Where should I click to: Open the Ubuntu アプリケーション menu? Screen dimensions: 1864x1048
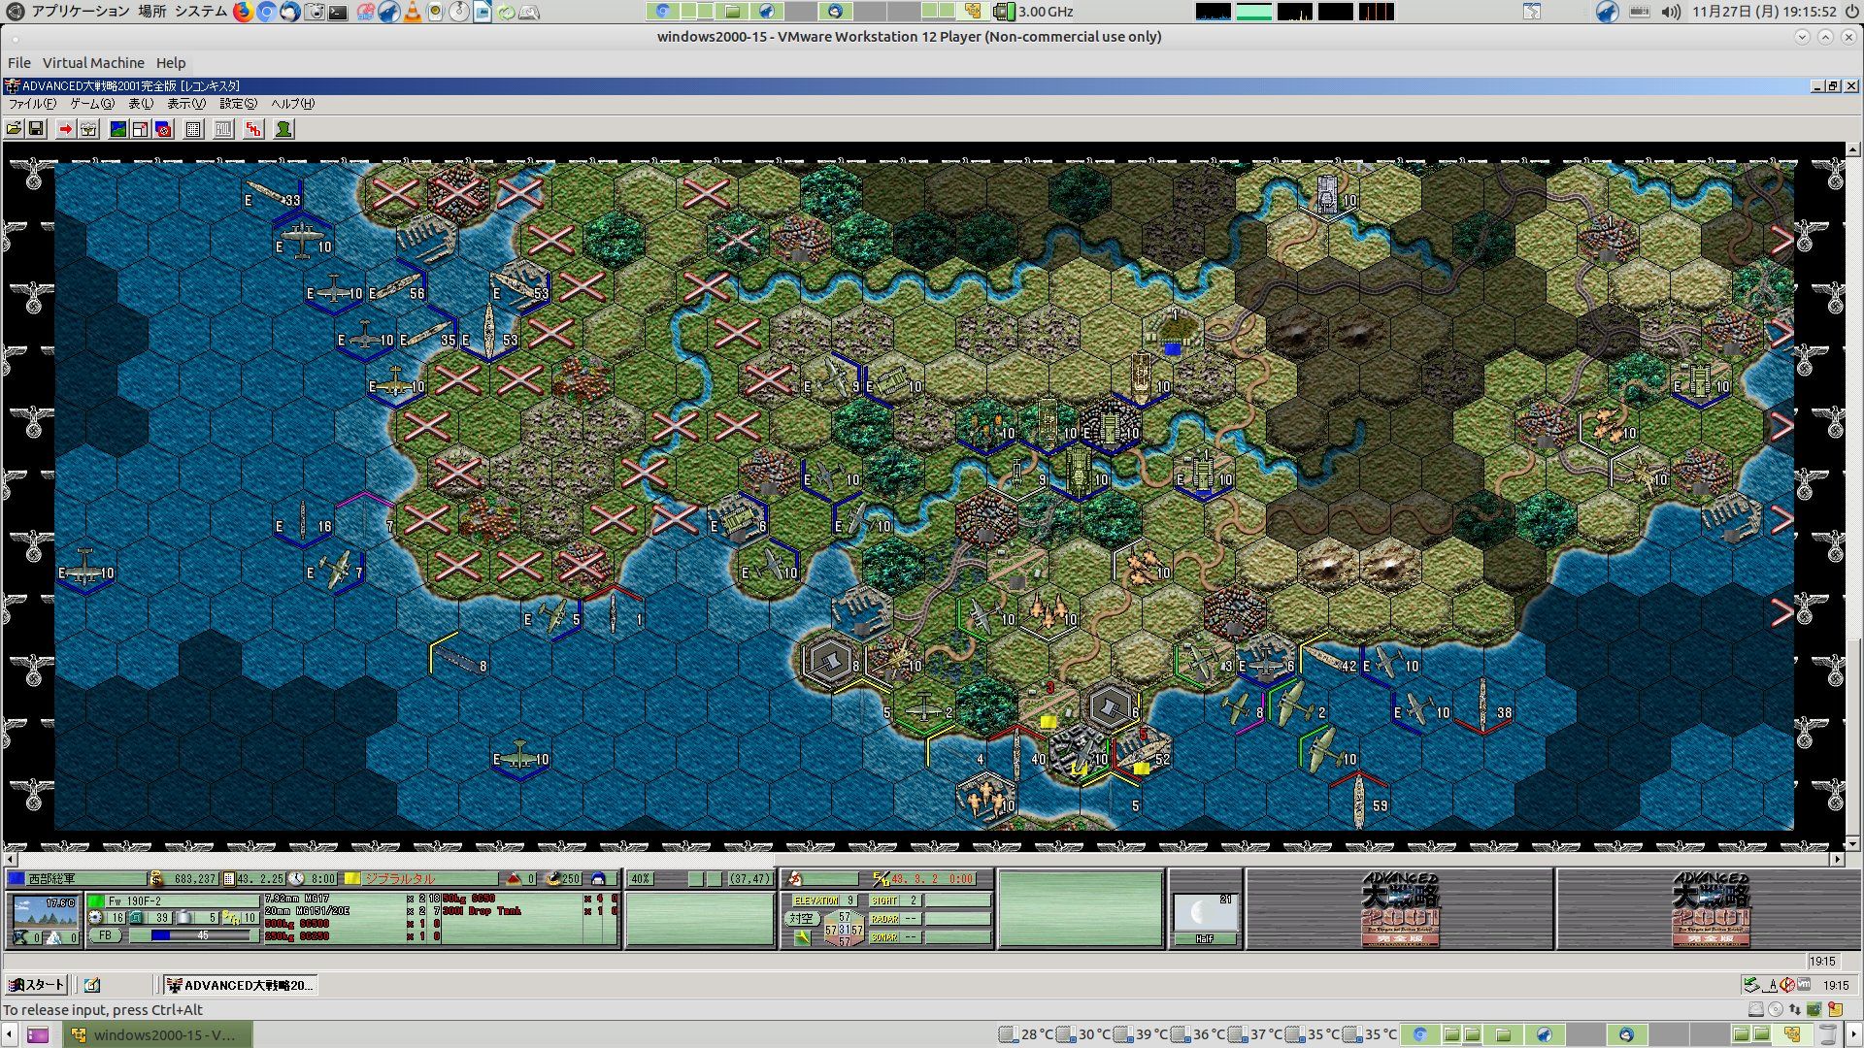coord(80,12)
